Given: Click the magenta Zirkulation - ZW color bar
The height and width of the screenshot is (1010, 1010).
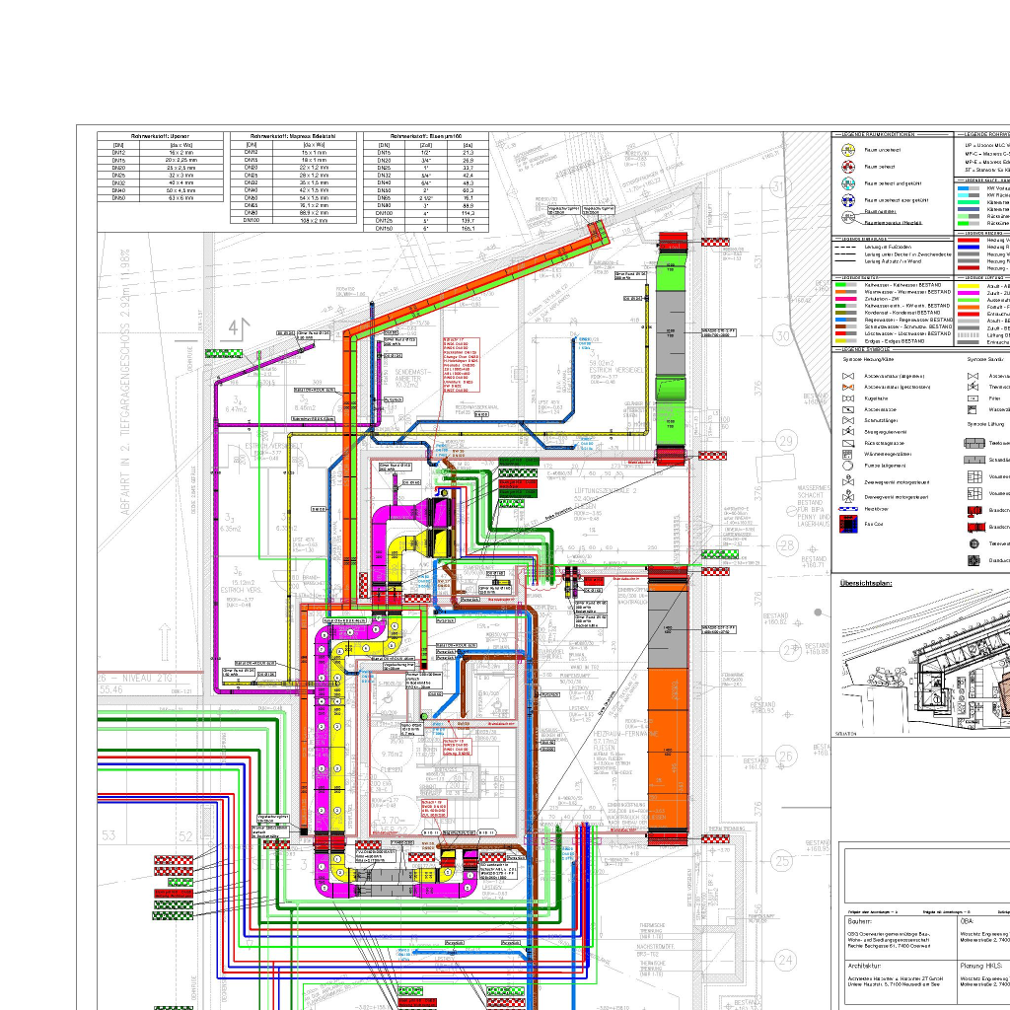Looking at the screenshot, I should tap(845, 299).
